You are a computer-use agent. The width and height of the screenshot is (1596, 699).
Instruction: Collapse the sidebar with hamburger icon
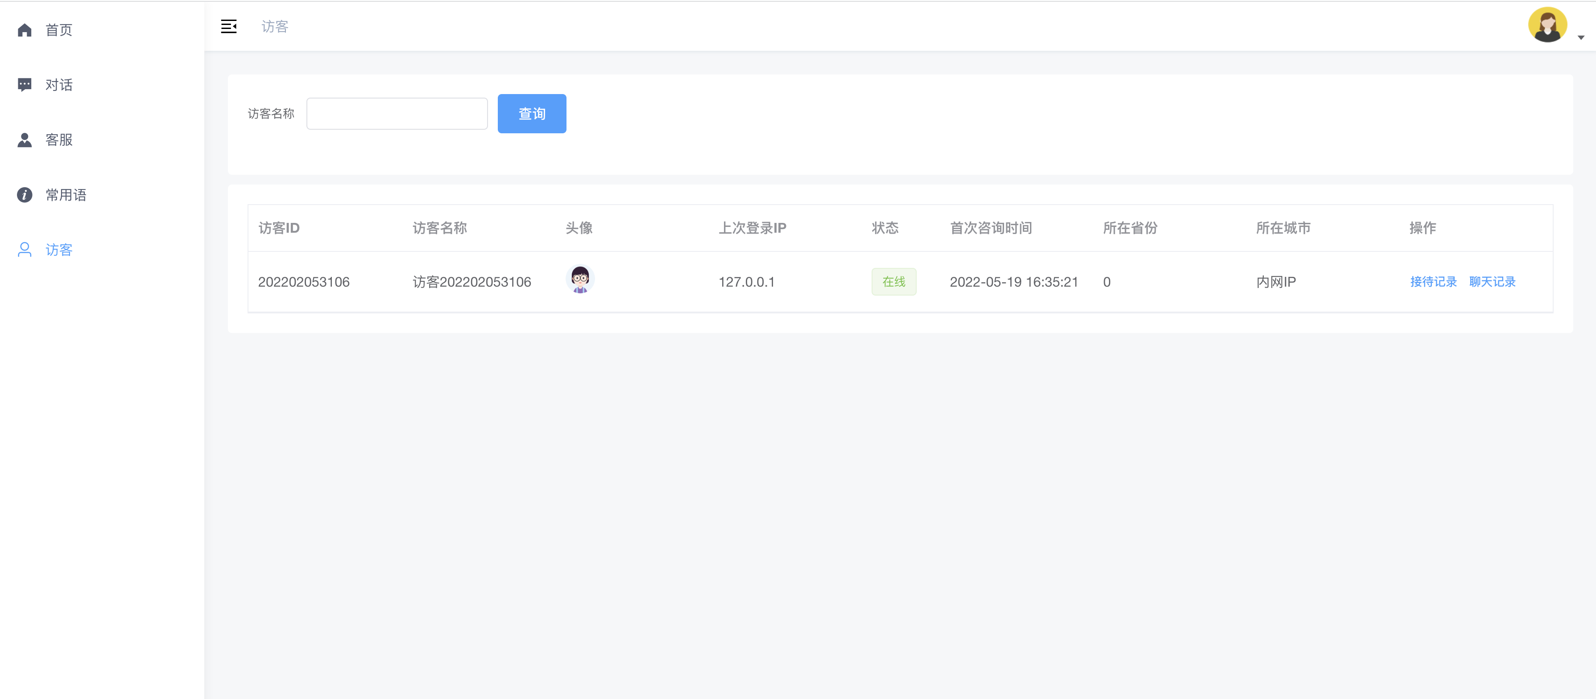point(229,27)
